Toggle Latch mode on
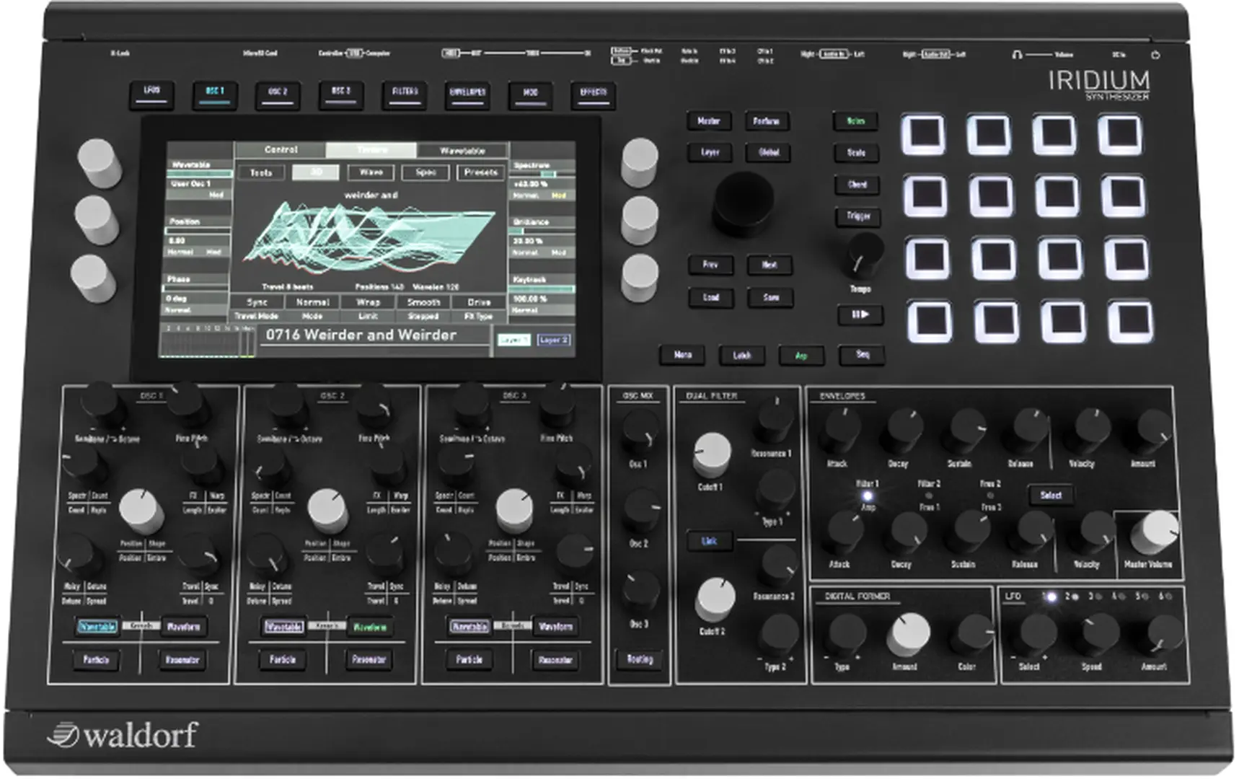The width and height of the screenshot is (1239, 779). 741,355
